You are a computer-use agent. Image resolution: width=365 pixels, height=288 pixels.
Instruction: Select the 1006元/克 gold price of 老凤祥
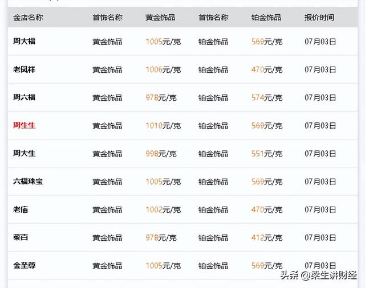tap(163, 69)
